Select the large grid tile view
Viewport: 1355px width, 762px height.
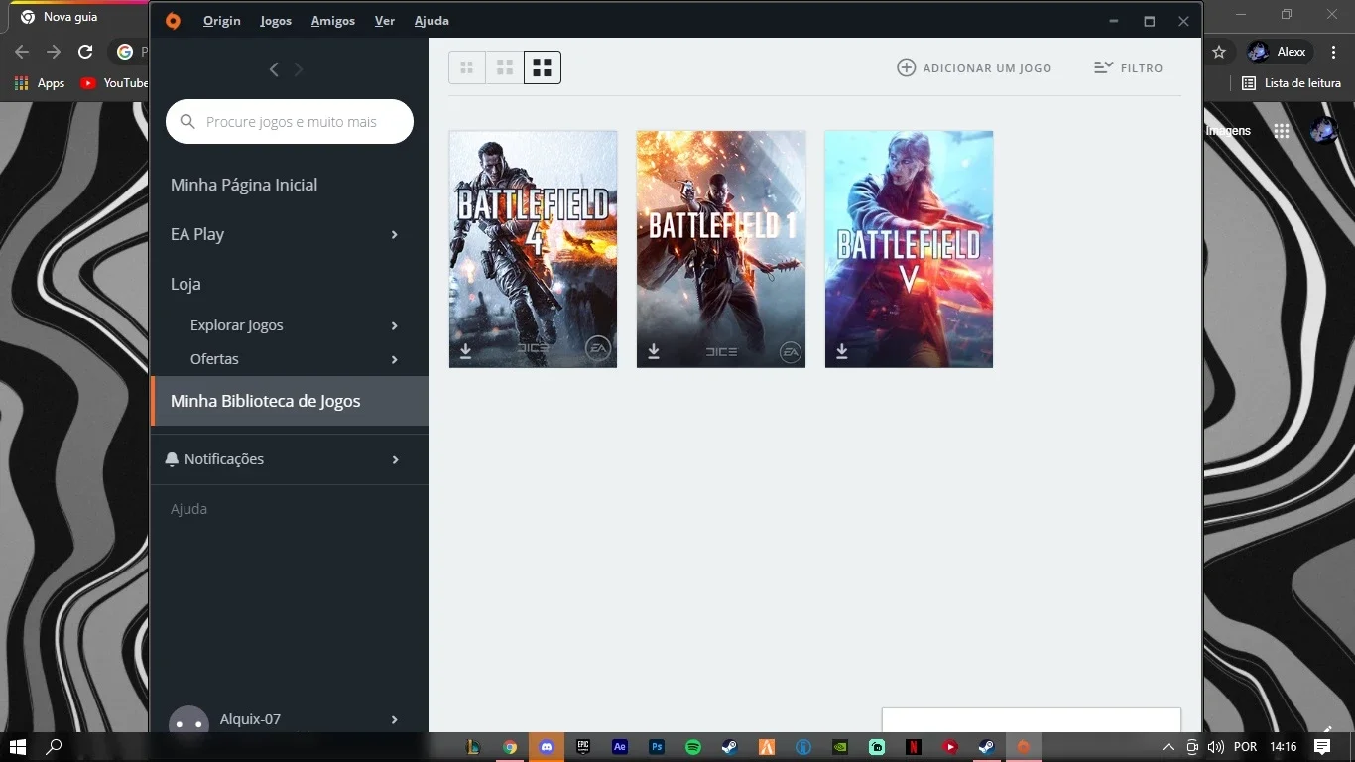[543, 67]
